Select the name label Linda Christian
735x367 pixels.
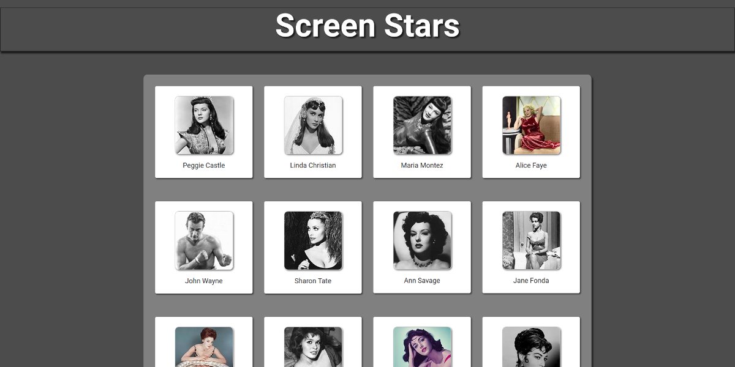coord(313,166)
